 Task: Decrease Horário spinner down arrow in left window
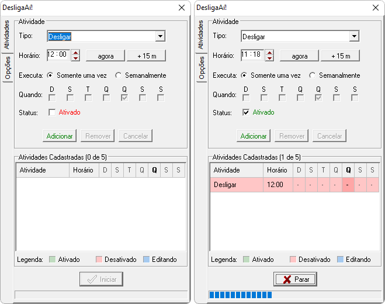click(75, 58)
